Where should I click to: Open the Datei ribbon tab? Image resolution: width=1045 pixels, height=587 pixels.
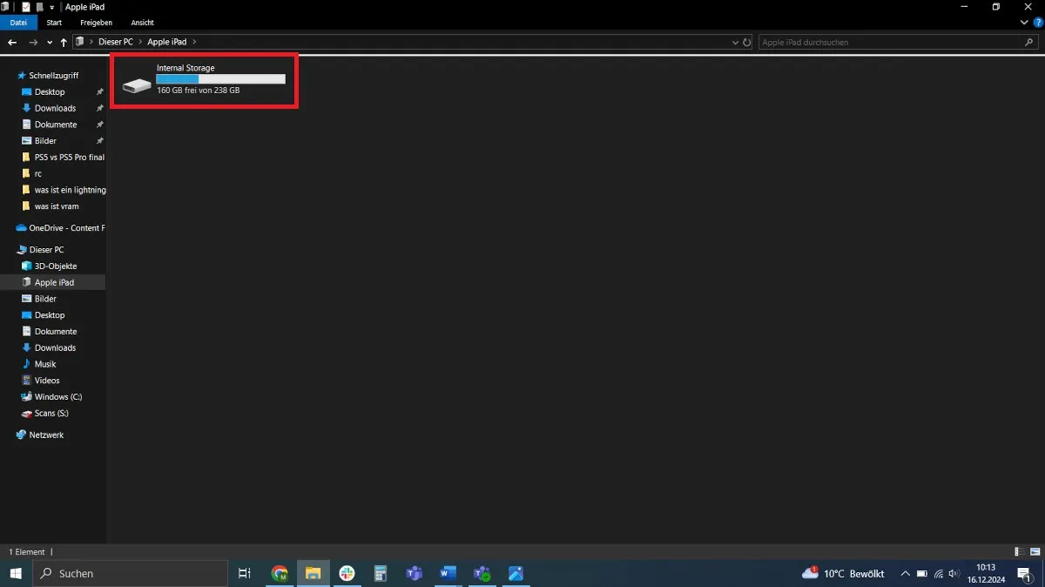click(x=18, y=23)
